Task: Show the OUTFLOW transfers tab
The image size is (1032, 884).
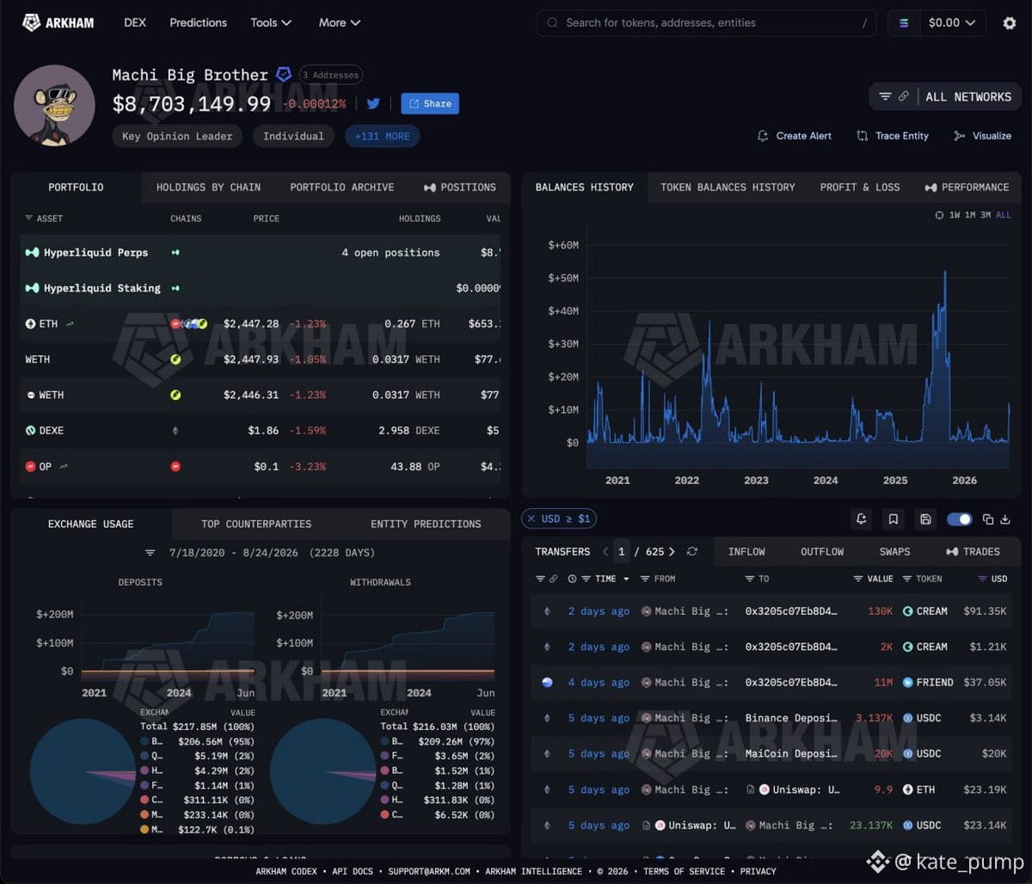Action: pos(822,551)
